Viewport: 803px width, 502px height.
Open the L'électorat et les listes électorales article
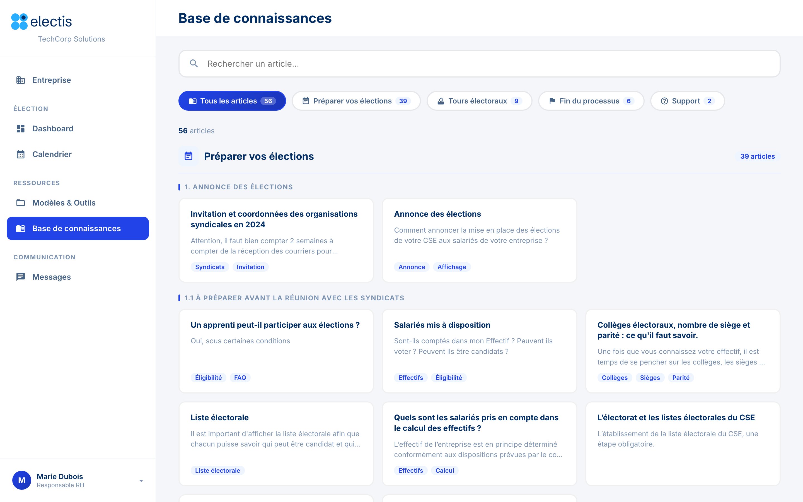point(683,443)
